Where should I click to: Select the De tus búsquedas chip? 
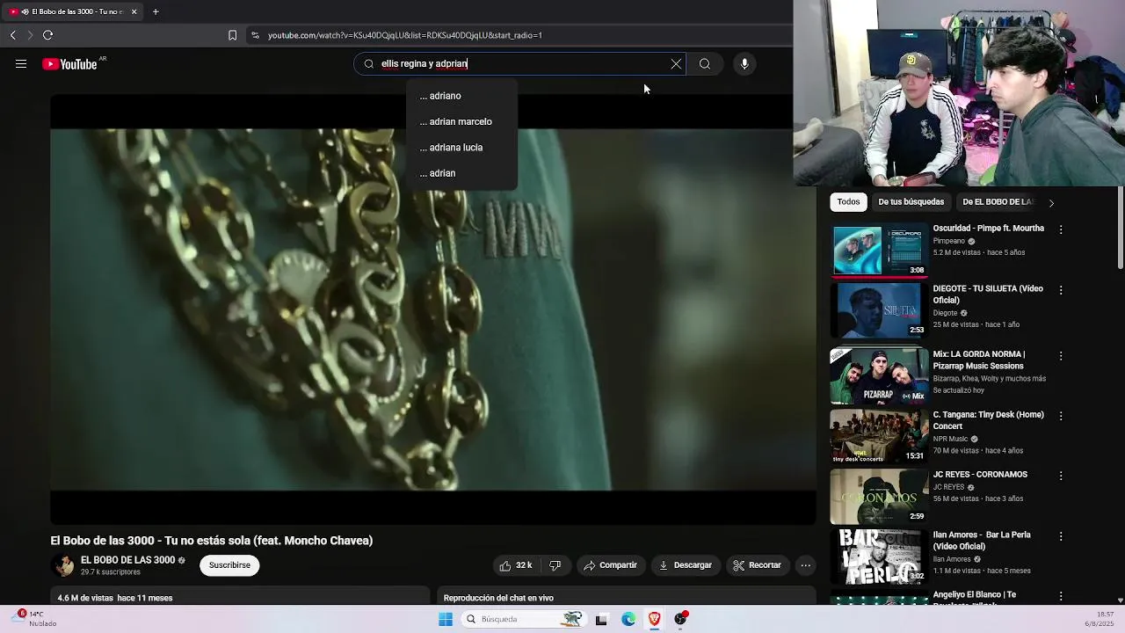(911, 202)
